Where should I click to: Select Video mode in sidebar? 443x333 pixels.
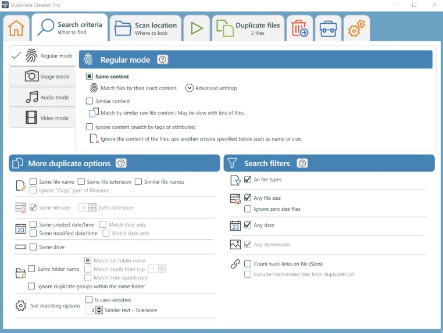pyautogui.click(x=42, y=118)
